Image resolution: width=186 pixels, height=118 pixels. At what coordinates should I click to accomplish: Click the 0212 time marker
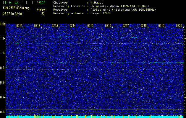click(37, 26)
